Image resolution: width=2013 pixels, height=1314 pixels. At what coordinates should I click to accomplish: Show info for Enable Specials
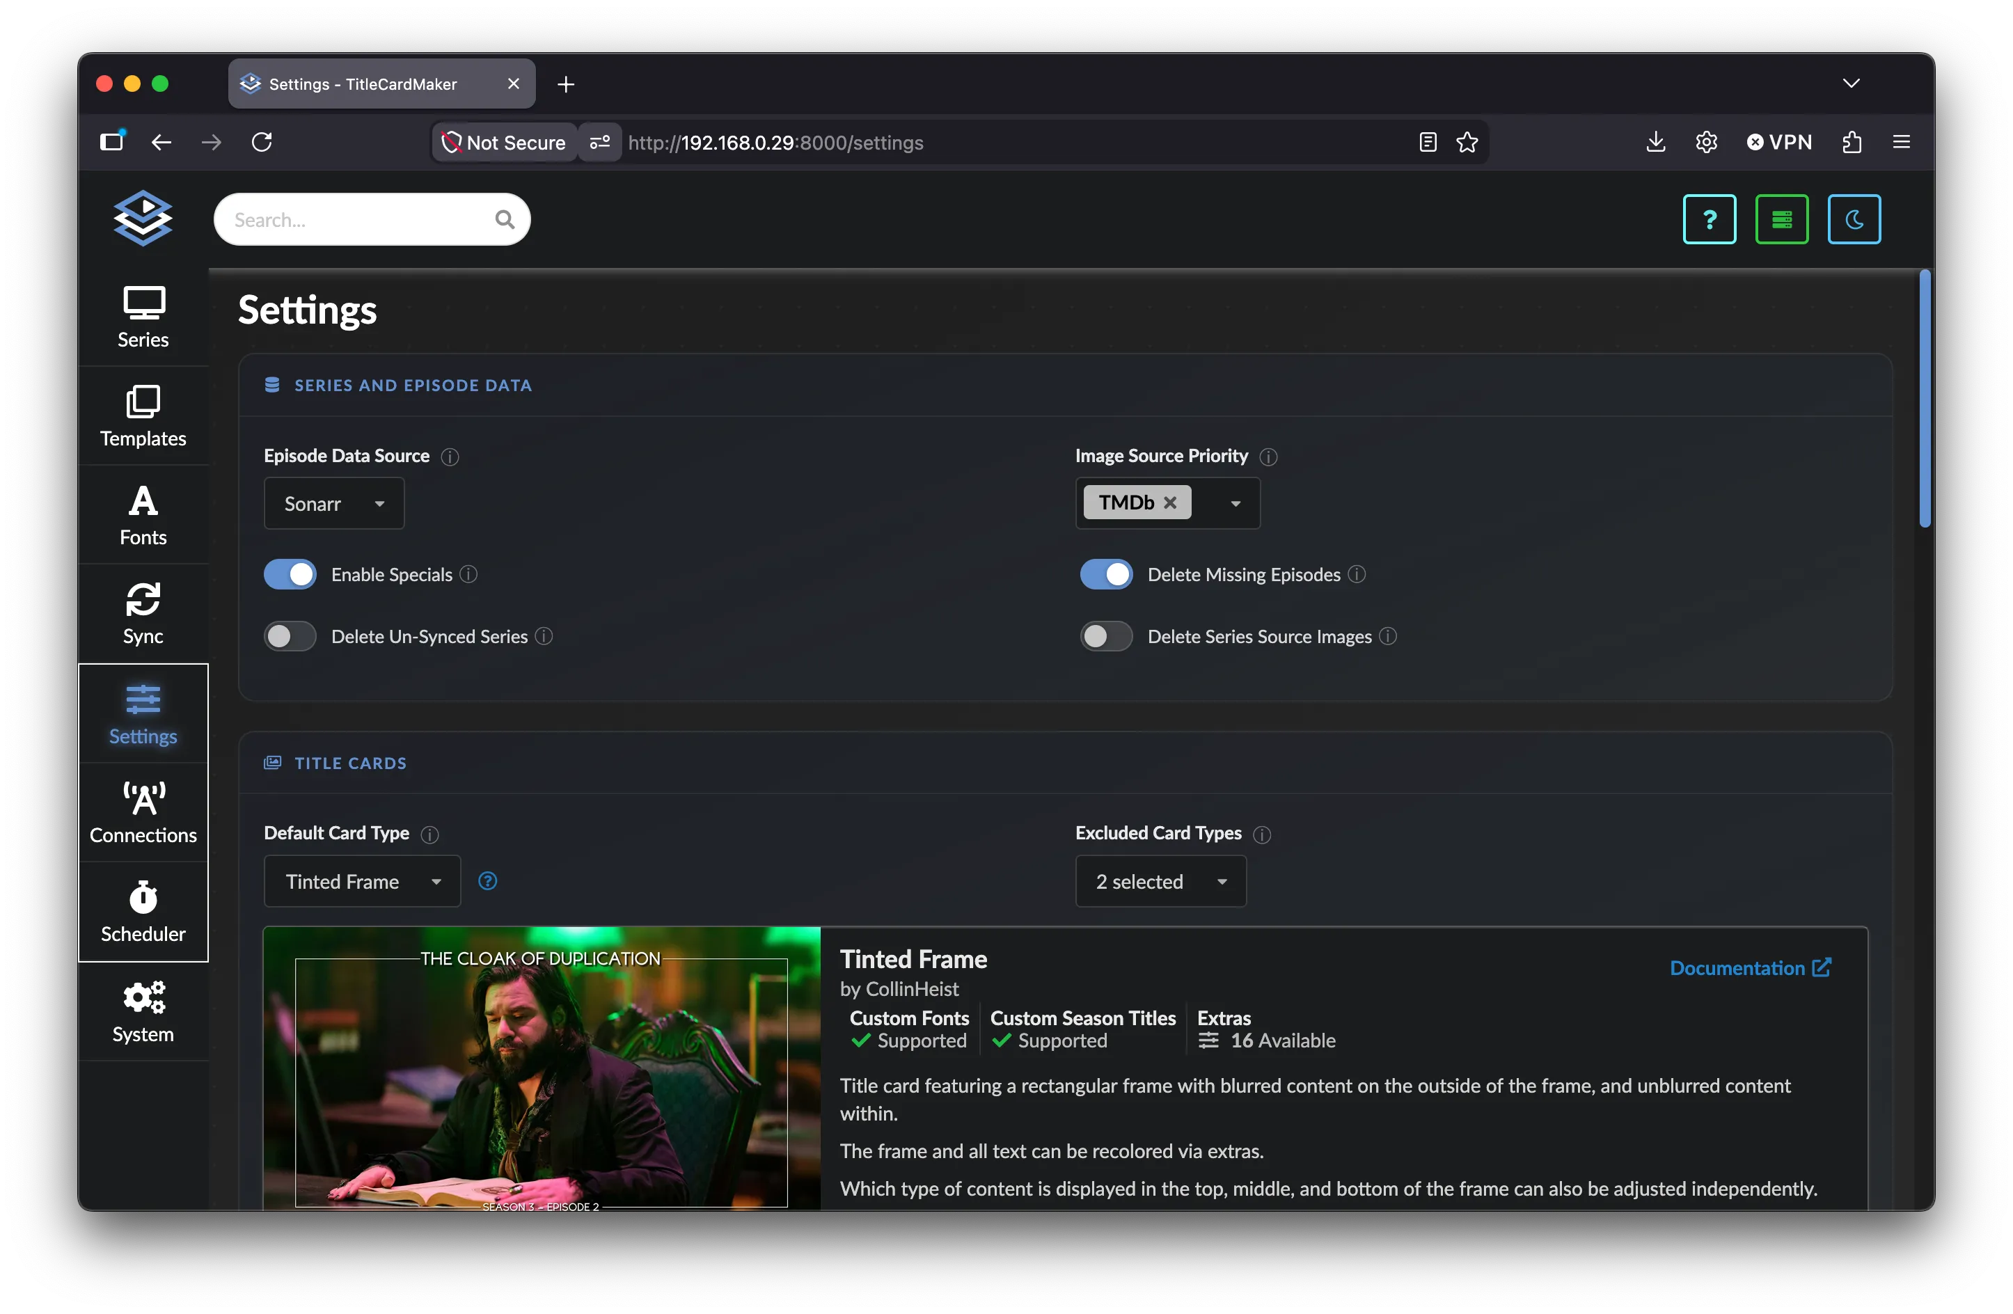[x=468, y=575]
